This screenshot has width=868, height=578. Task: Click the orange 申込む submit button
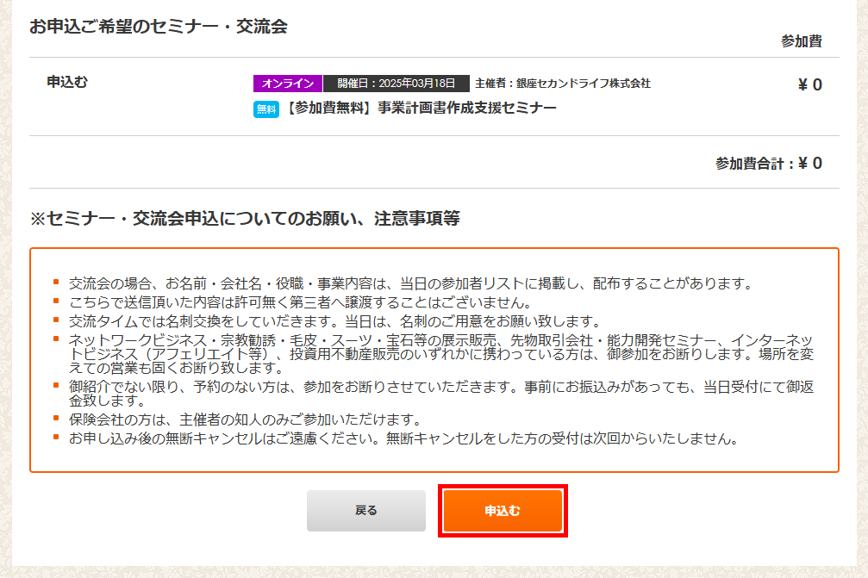(x=503, y=511)
